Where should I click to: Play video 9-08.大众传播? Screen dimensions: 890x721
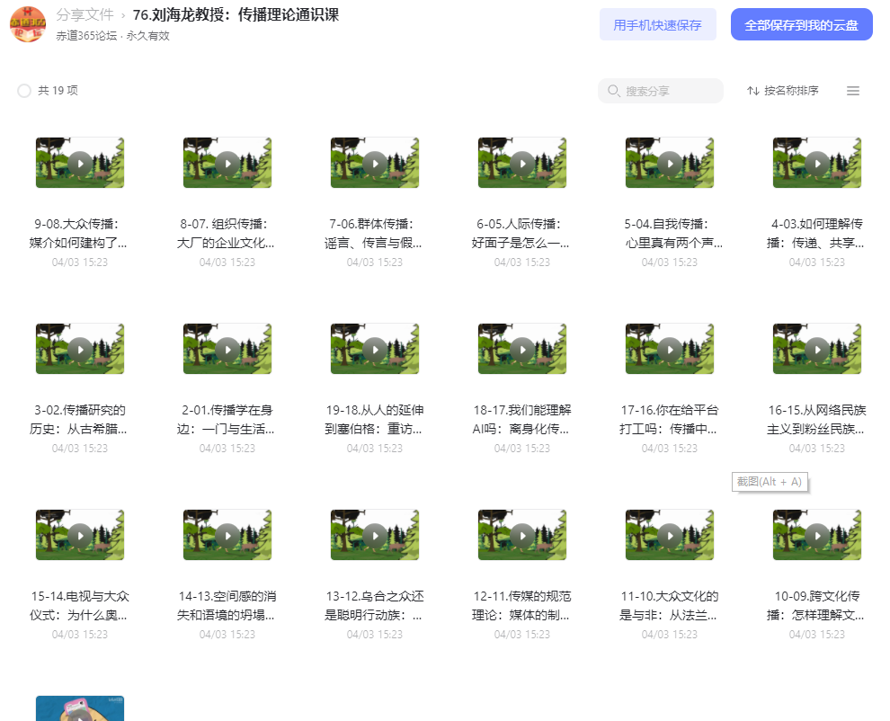80,164
